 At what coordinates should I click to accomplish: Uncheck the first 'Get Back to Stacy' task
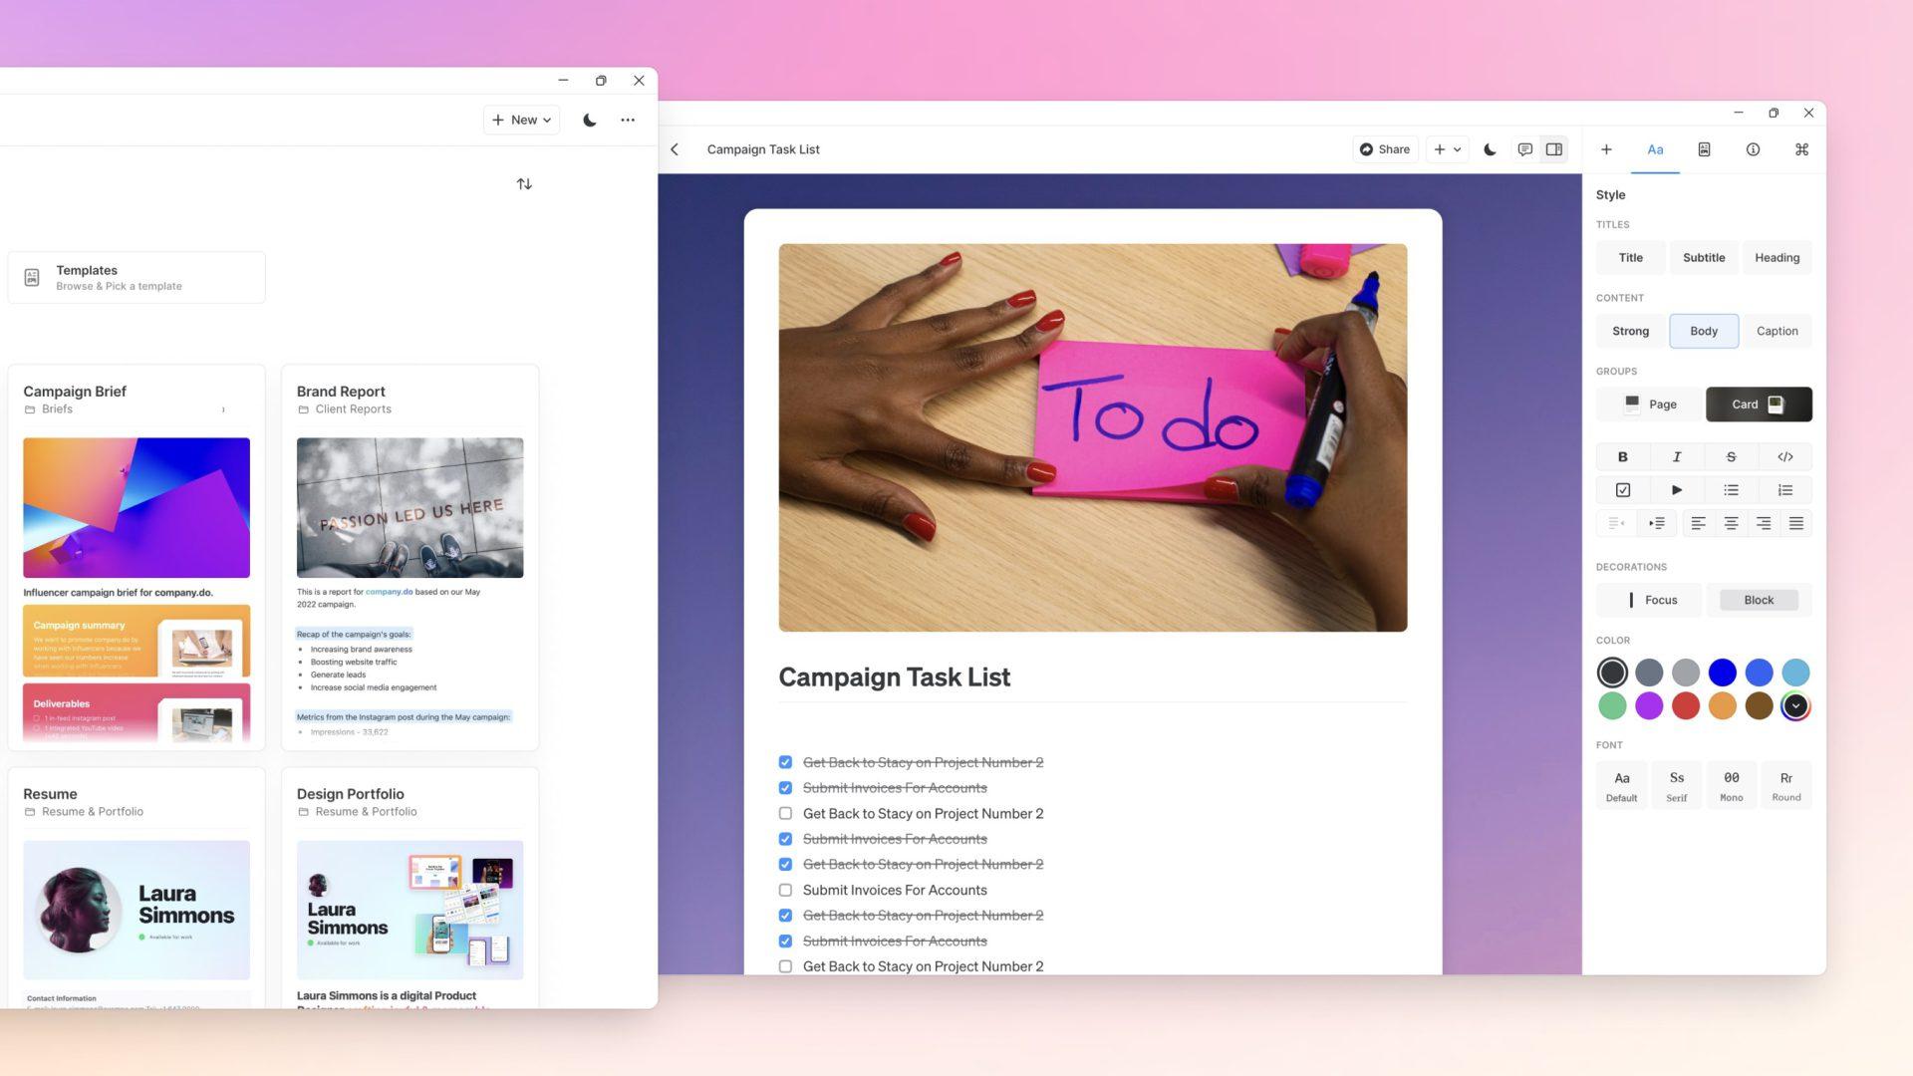(x=785, y=763)
